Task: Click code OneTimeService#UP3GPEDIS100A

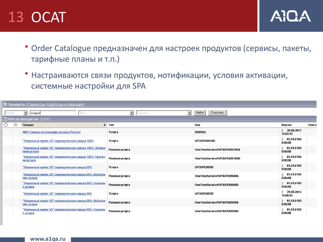Action: 218,150
